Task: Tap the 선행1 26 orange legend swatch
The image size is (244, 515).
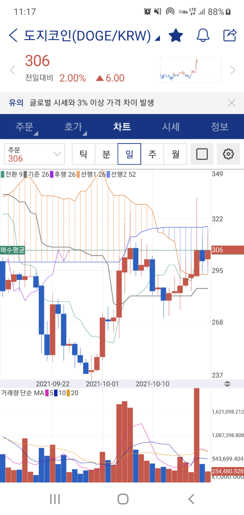Action: click(x=78, y=174)
